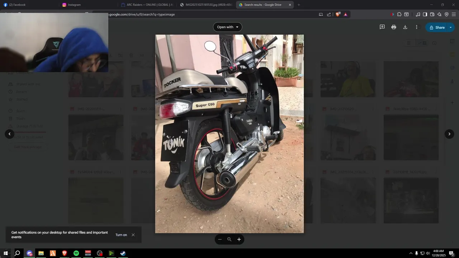Open Leo AI sparkle icon
This screenshot has height=258, width=459.
(439, 14)
